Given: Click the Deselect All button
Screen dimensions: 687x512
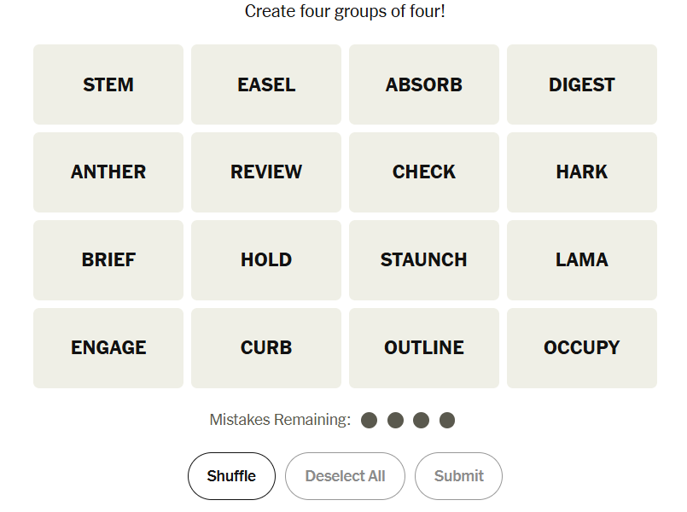Looking at the screenshot, I should click(345, 476).
